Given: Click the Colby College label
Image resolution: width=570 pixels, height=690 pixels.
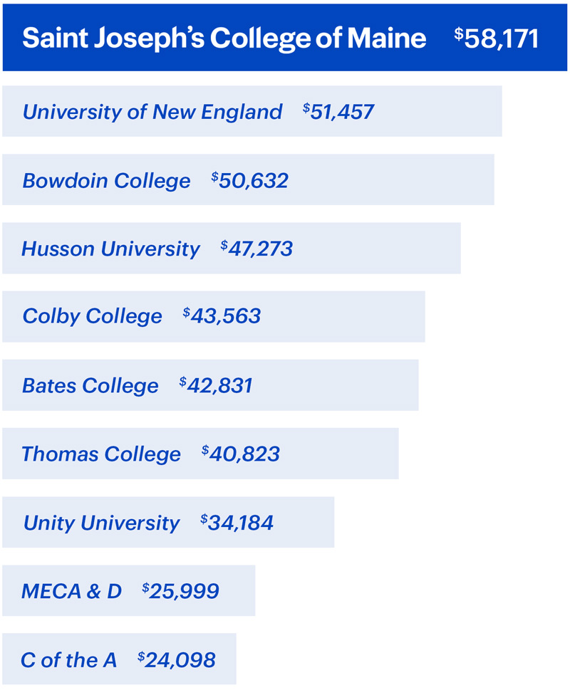Looking at the screenshot, I should pyautogui.click(x=93, y=316).
